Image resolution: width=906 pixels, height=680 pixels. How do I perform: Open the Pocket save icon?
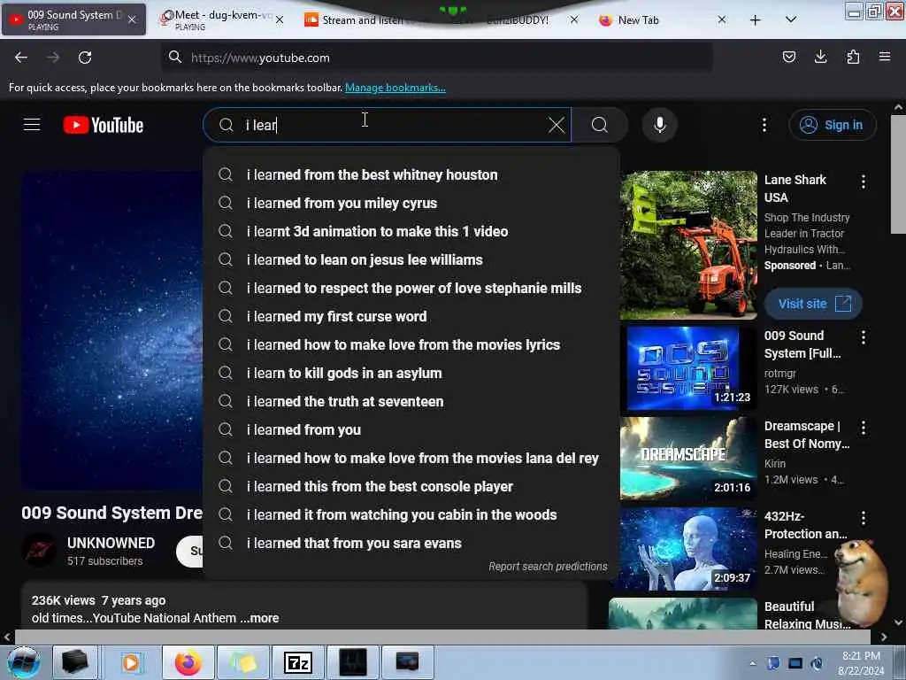tap(788, 57)
